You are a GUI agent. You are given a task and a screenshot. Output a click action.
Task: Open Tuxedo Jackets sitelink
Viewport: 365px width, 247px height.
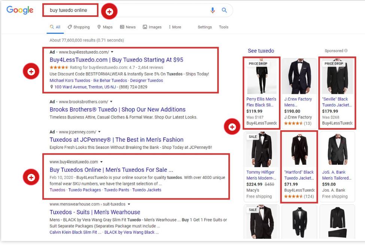click(147, 190)
